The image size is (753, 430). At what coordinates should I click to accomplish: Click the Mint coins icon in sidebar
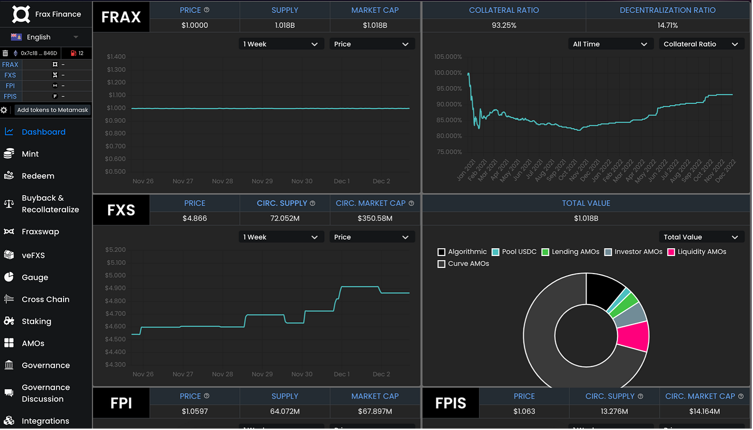[x=9, y=154]
